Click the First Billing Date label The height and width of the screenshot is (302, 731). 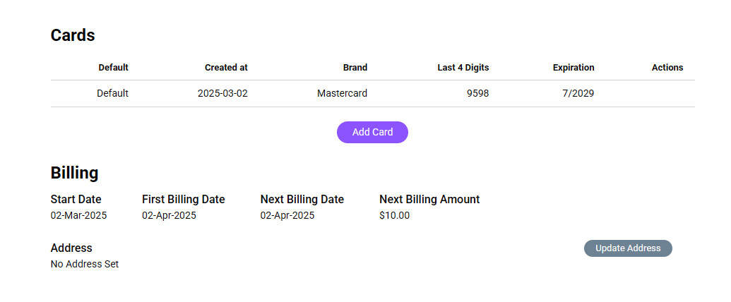tap(184, 200)
